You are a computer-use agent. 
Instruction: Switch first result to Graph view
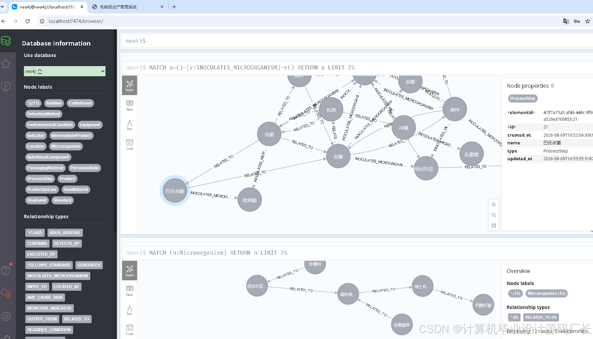pyautogui.click(x=130, y=86)
